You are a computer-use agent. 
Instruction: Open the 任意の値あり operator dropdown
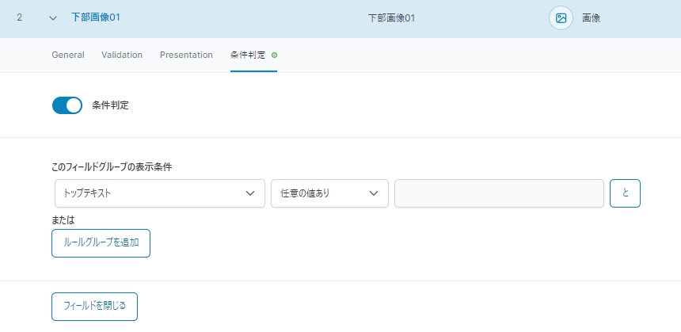coord(329,193)
